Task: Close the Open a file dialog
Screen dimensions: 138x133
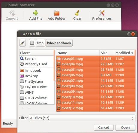Action: (133, 34)
